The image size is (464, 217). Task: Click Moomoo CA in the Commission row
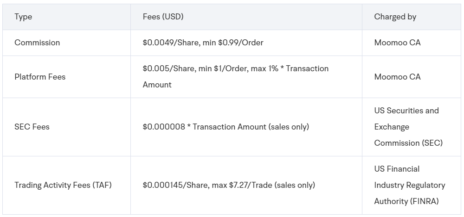[398, 43]
